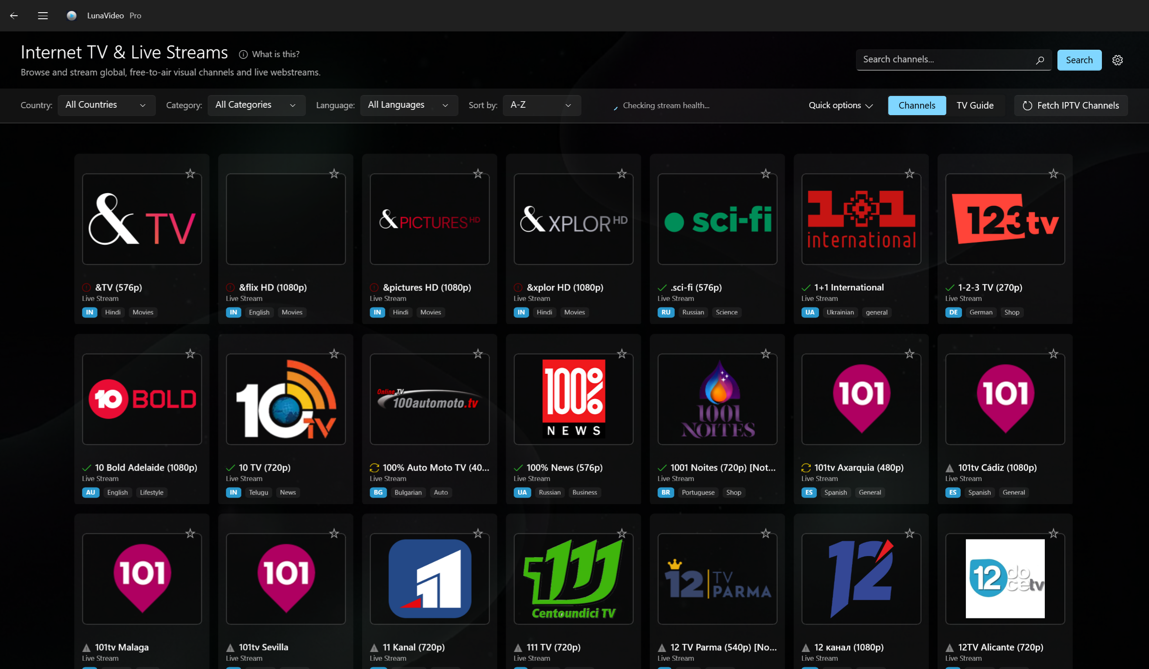1149x669 pixels.
Task: Open the 10 TV (720p) channel title
Action: (x=265, y=468)
